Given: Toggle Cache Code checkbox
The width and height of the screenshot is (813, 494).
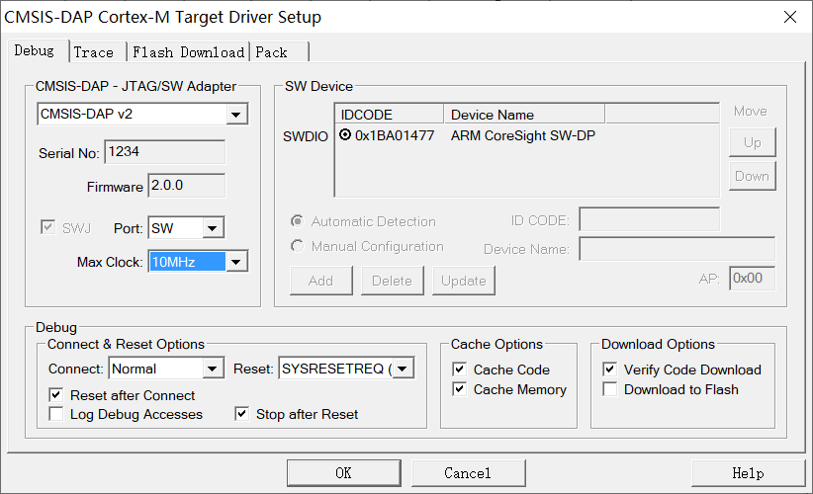Looking at the screenshot, I should (459, 370).
